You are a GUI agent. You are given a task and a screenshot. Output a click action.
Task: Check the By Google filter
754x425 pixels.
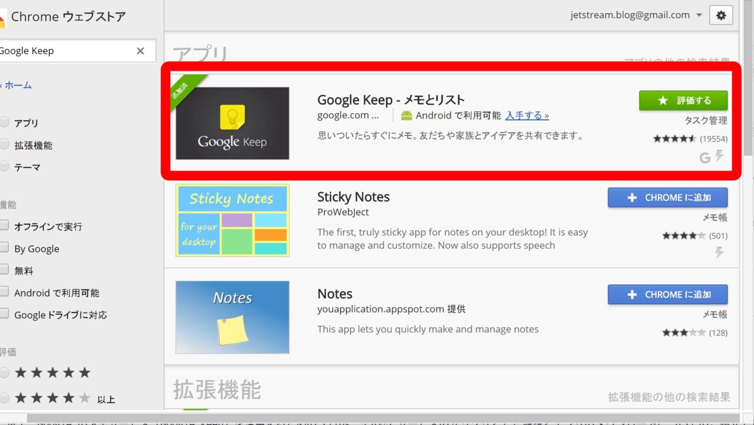(x=4, y=248)
